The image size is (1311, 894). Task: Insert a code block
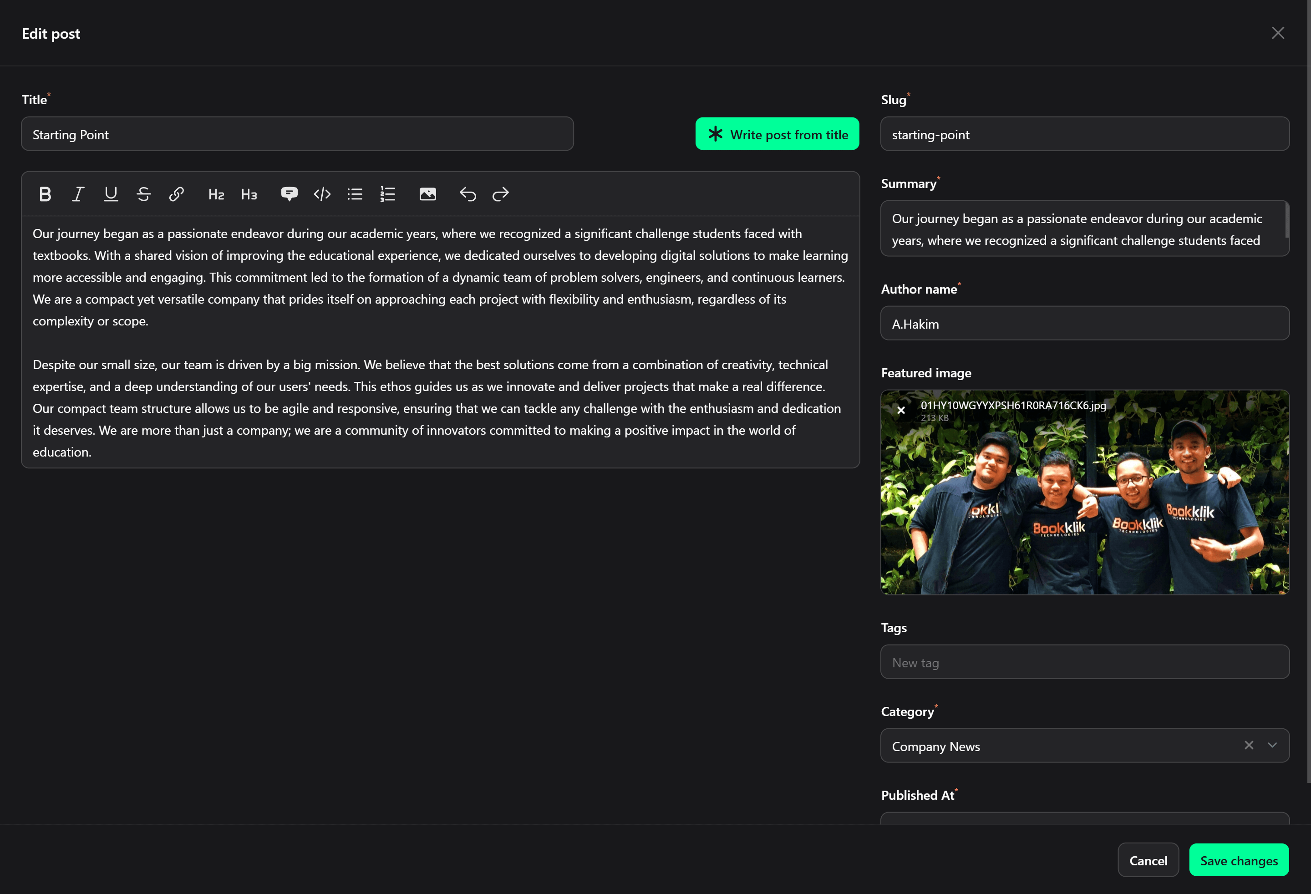321,194
